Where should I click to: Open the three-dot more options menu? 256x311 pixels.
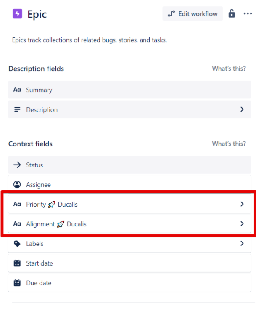click(248, 14)
